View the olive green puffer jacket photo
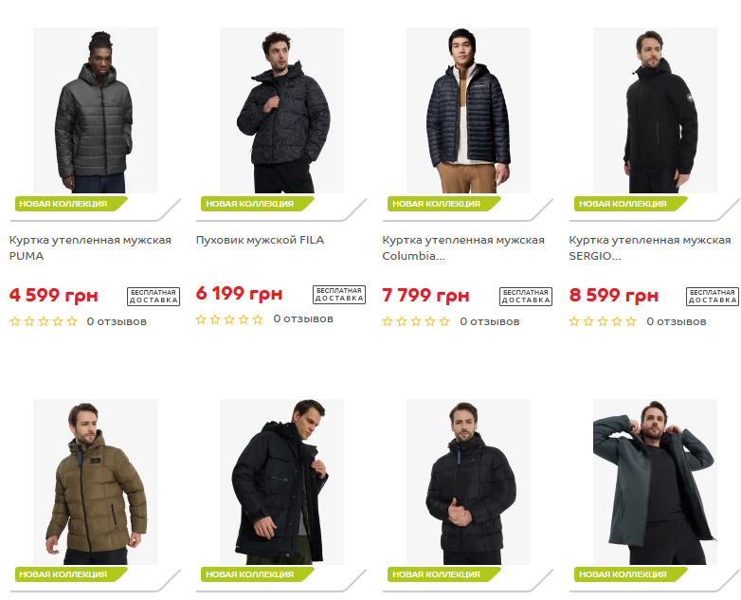The width and height of the screenshot is (741, 600). 95,482
